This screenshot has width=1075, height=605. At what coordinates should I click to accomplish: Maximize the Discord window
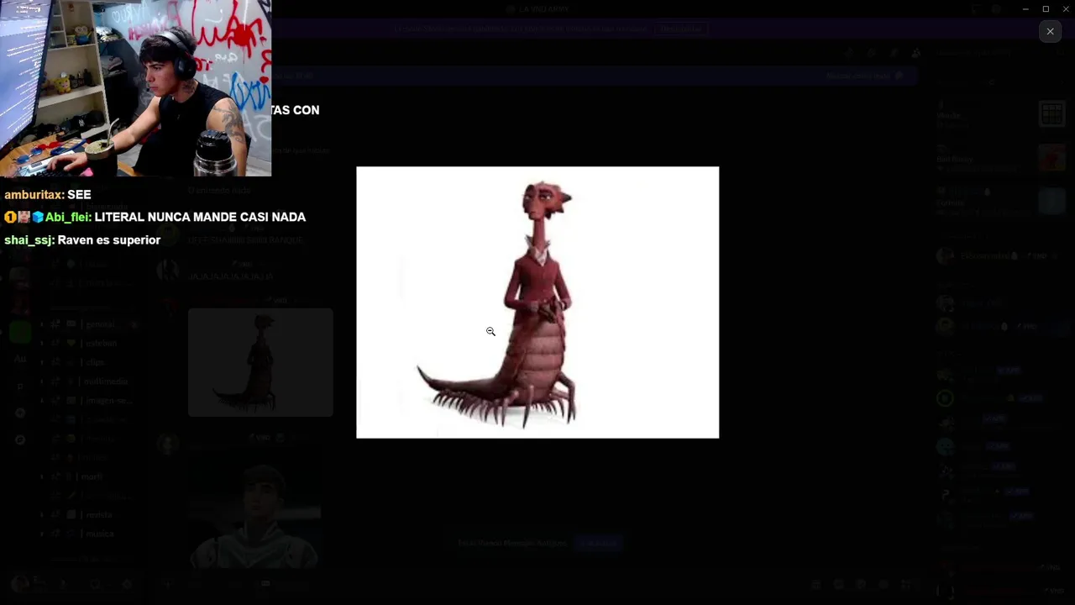1046,8
